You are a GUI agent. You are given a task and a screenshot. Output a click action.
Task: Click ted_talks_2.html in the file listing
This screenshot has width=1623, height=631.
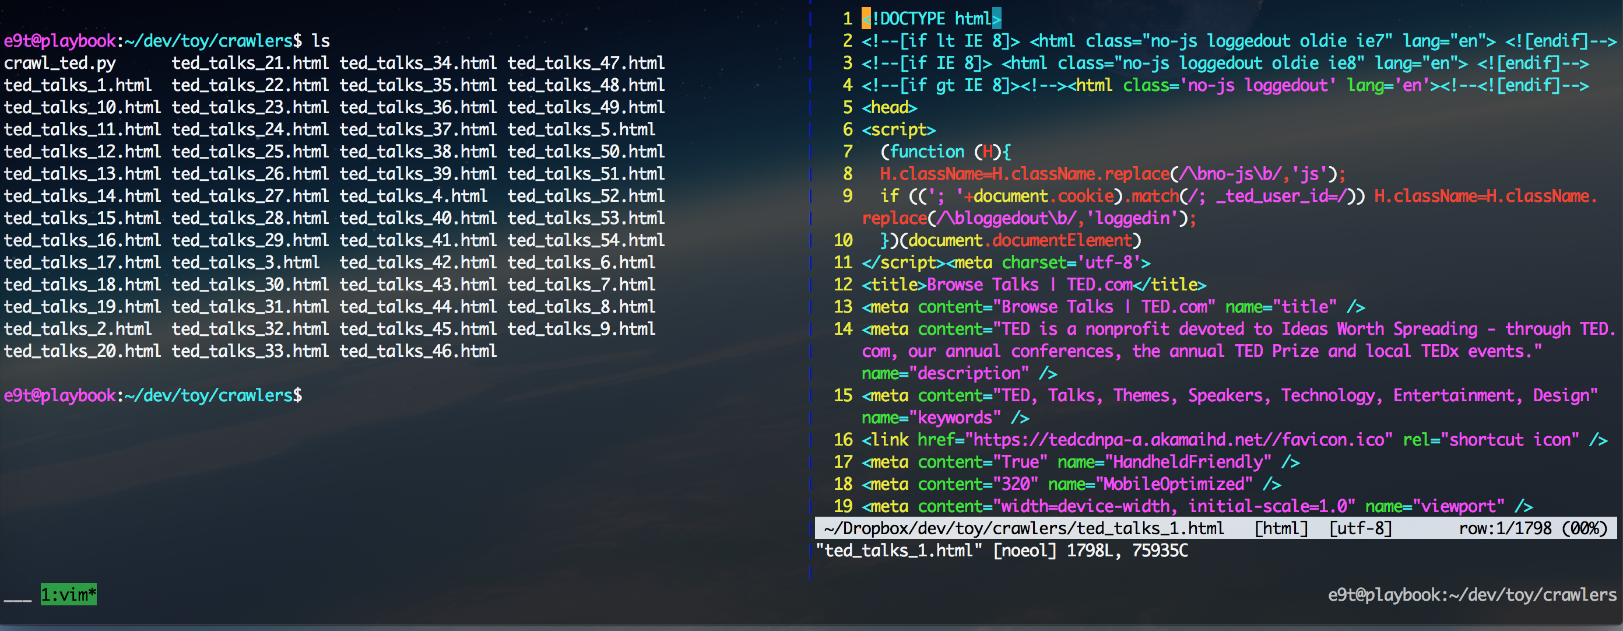[x=78, y=329]
